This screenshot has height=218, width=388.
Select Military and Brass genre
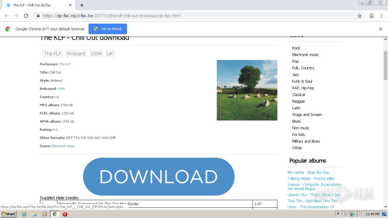coord(306,141)
